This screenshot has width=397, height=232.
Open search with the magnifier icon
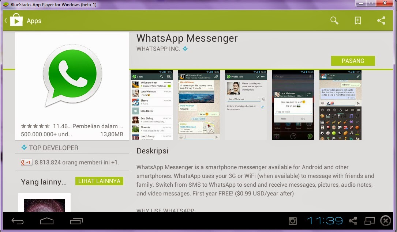click(334, 20)
